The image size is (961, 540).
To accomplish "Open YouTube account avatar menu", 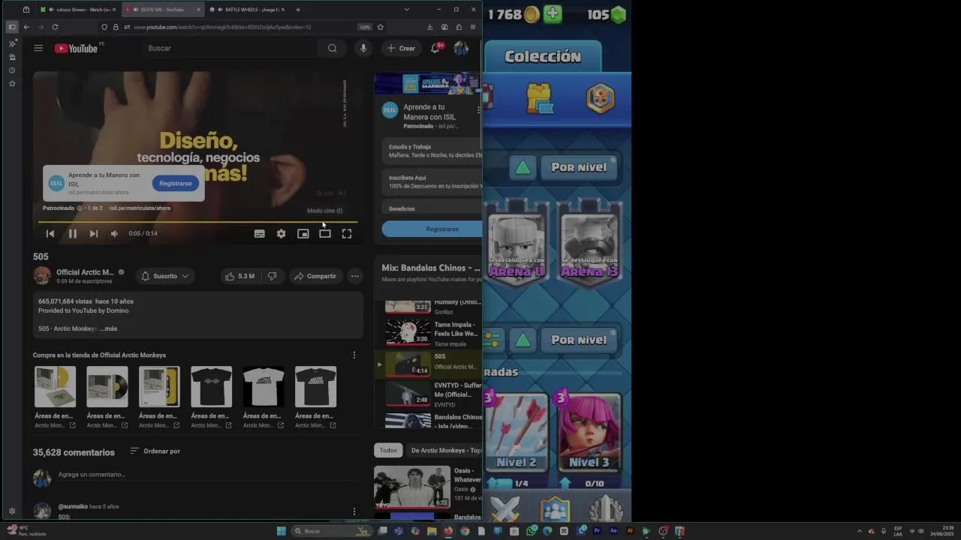I will (461, 48).
